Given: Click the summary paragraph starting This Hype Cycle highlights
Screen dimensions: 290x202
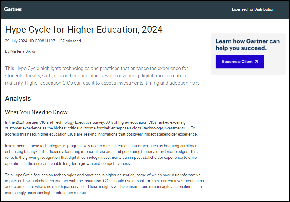Looking at the screenshot, I should [103, 76].
